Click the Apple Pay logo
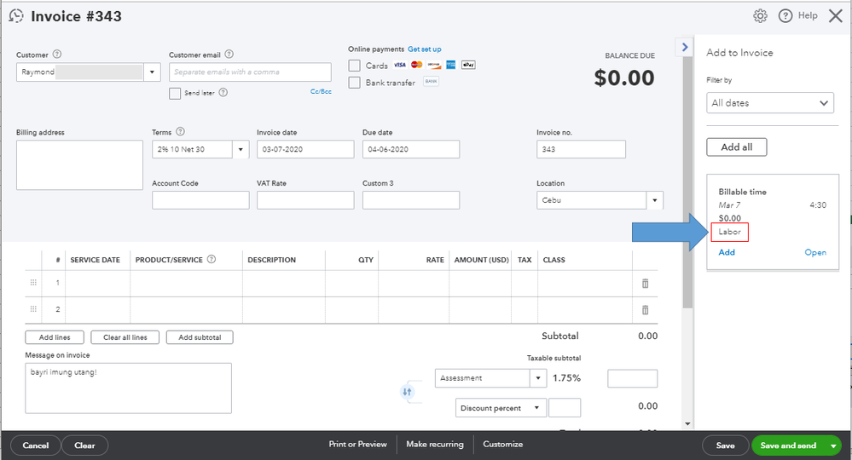Viewport: 852px width, 460px height. coord(468,65)
